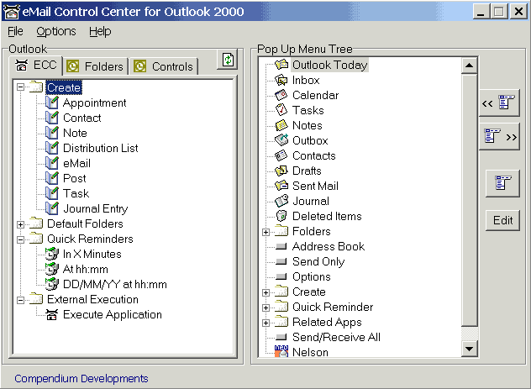Image resolution: width=531 pixels, height=389 pixels.
Task: Click the menu tree button above Edit
Action: point(503,183)
